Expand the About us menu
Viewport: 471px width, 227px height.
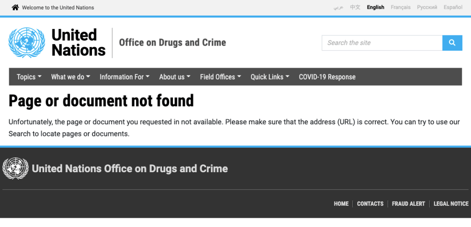click(x=175, y=77)
